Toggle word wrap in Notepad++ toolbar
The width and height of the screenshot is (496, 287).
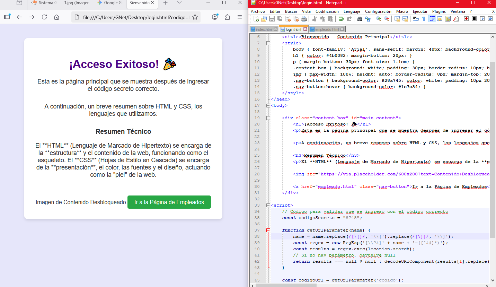[x=416, y=19]
